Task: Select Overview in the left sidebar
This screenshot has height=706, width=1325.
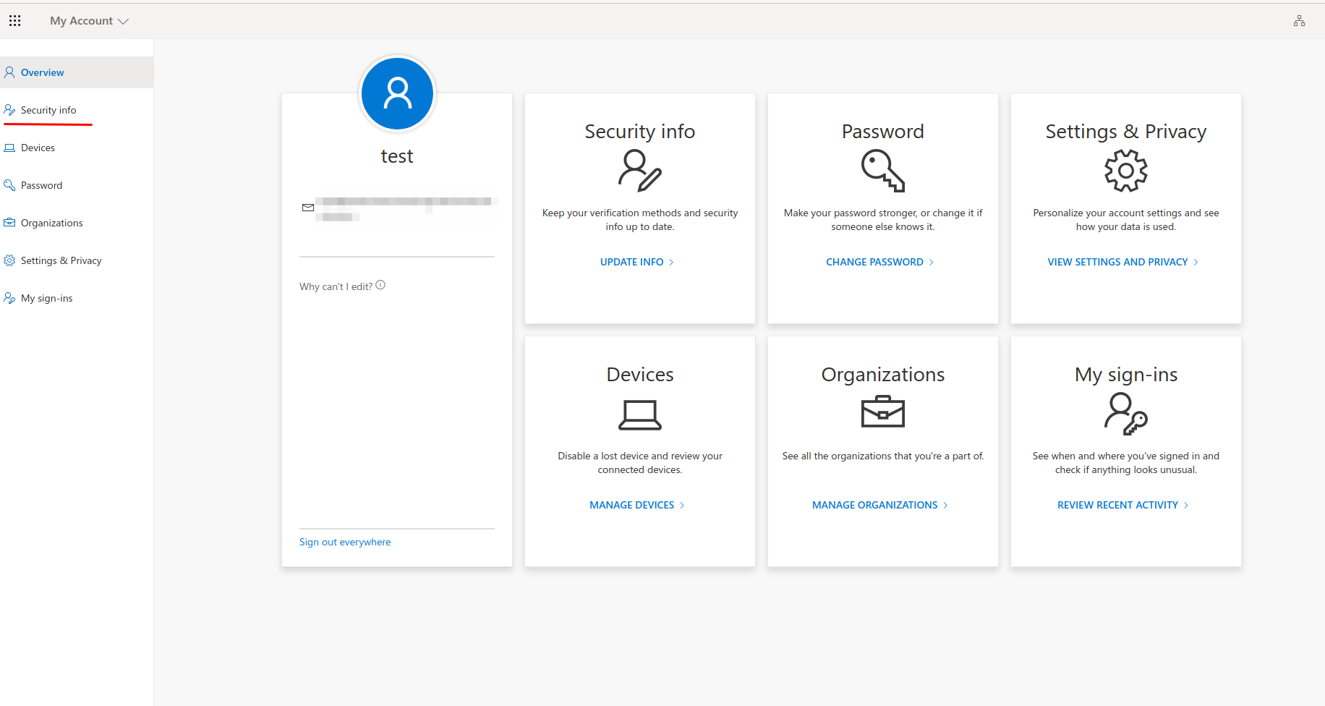Action: click(x=43, y=72)
